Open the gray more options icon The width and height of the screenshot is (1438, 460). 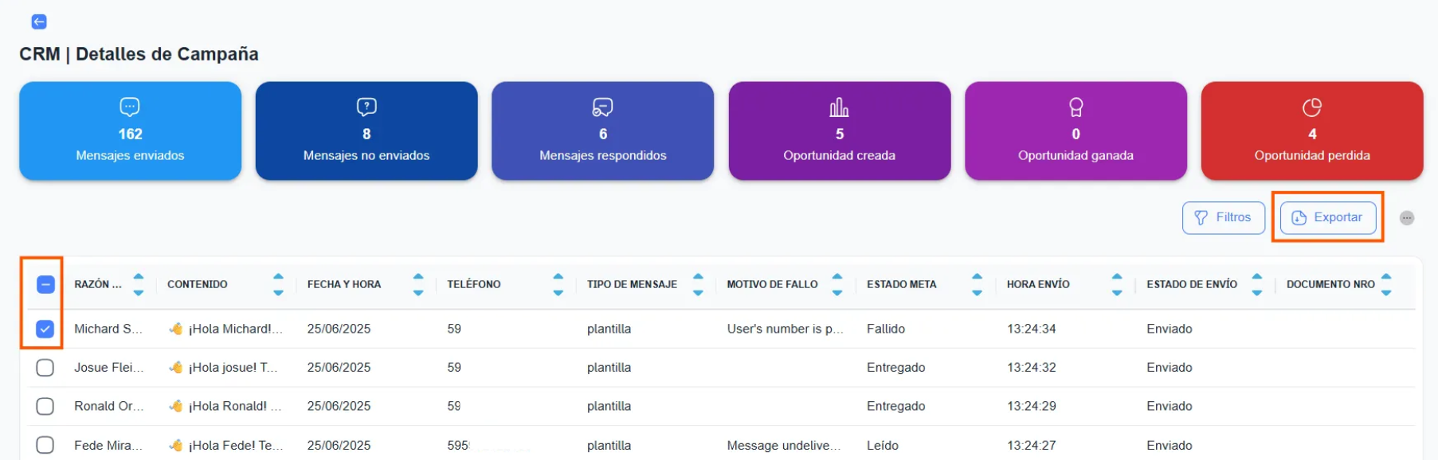(x=1407, y=218)
